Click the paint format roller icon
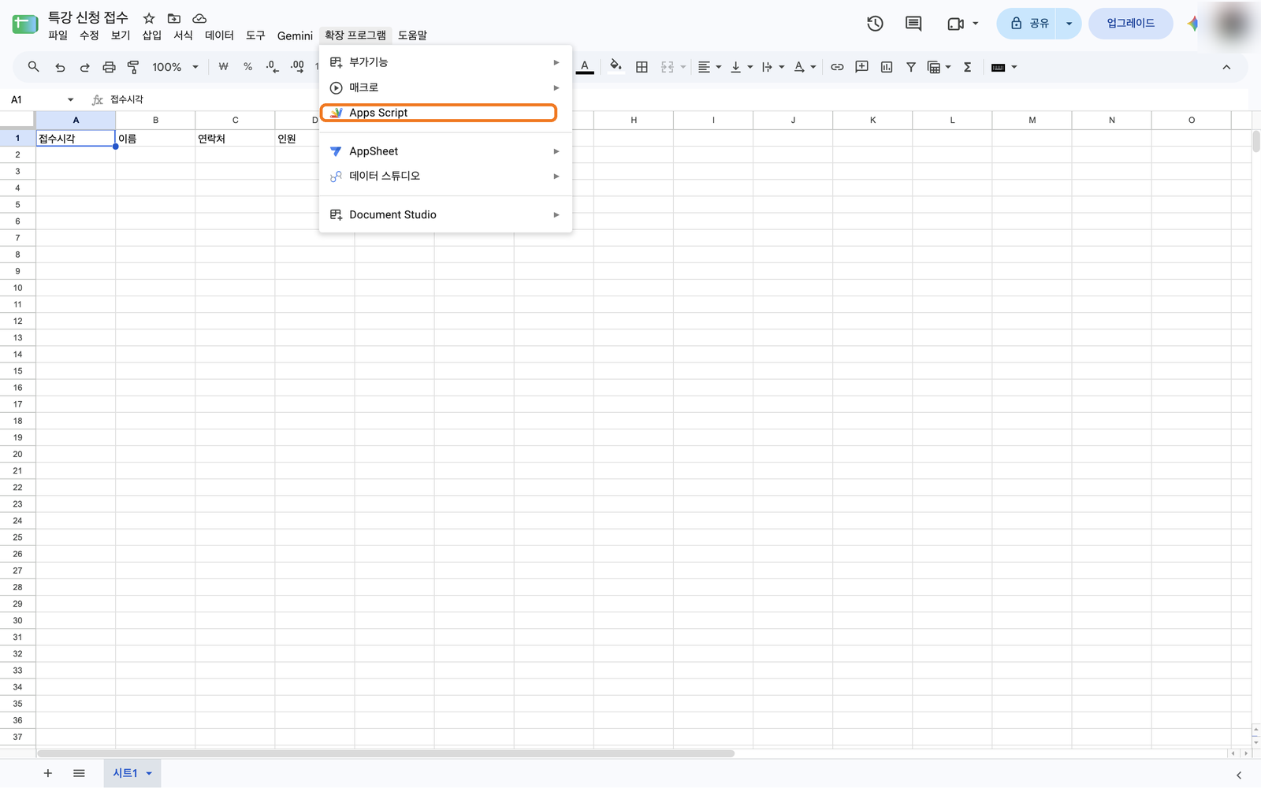The width and height of the screenshot is (1261, 788). click(x=133, y=67)
